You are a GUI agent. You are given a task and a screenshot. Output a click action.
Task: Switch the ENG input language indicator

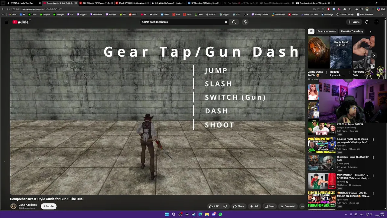coord(362,214)
